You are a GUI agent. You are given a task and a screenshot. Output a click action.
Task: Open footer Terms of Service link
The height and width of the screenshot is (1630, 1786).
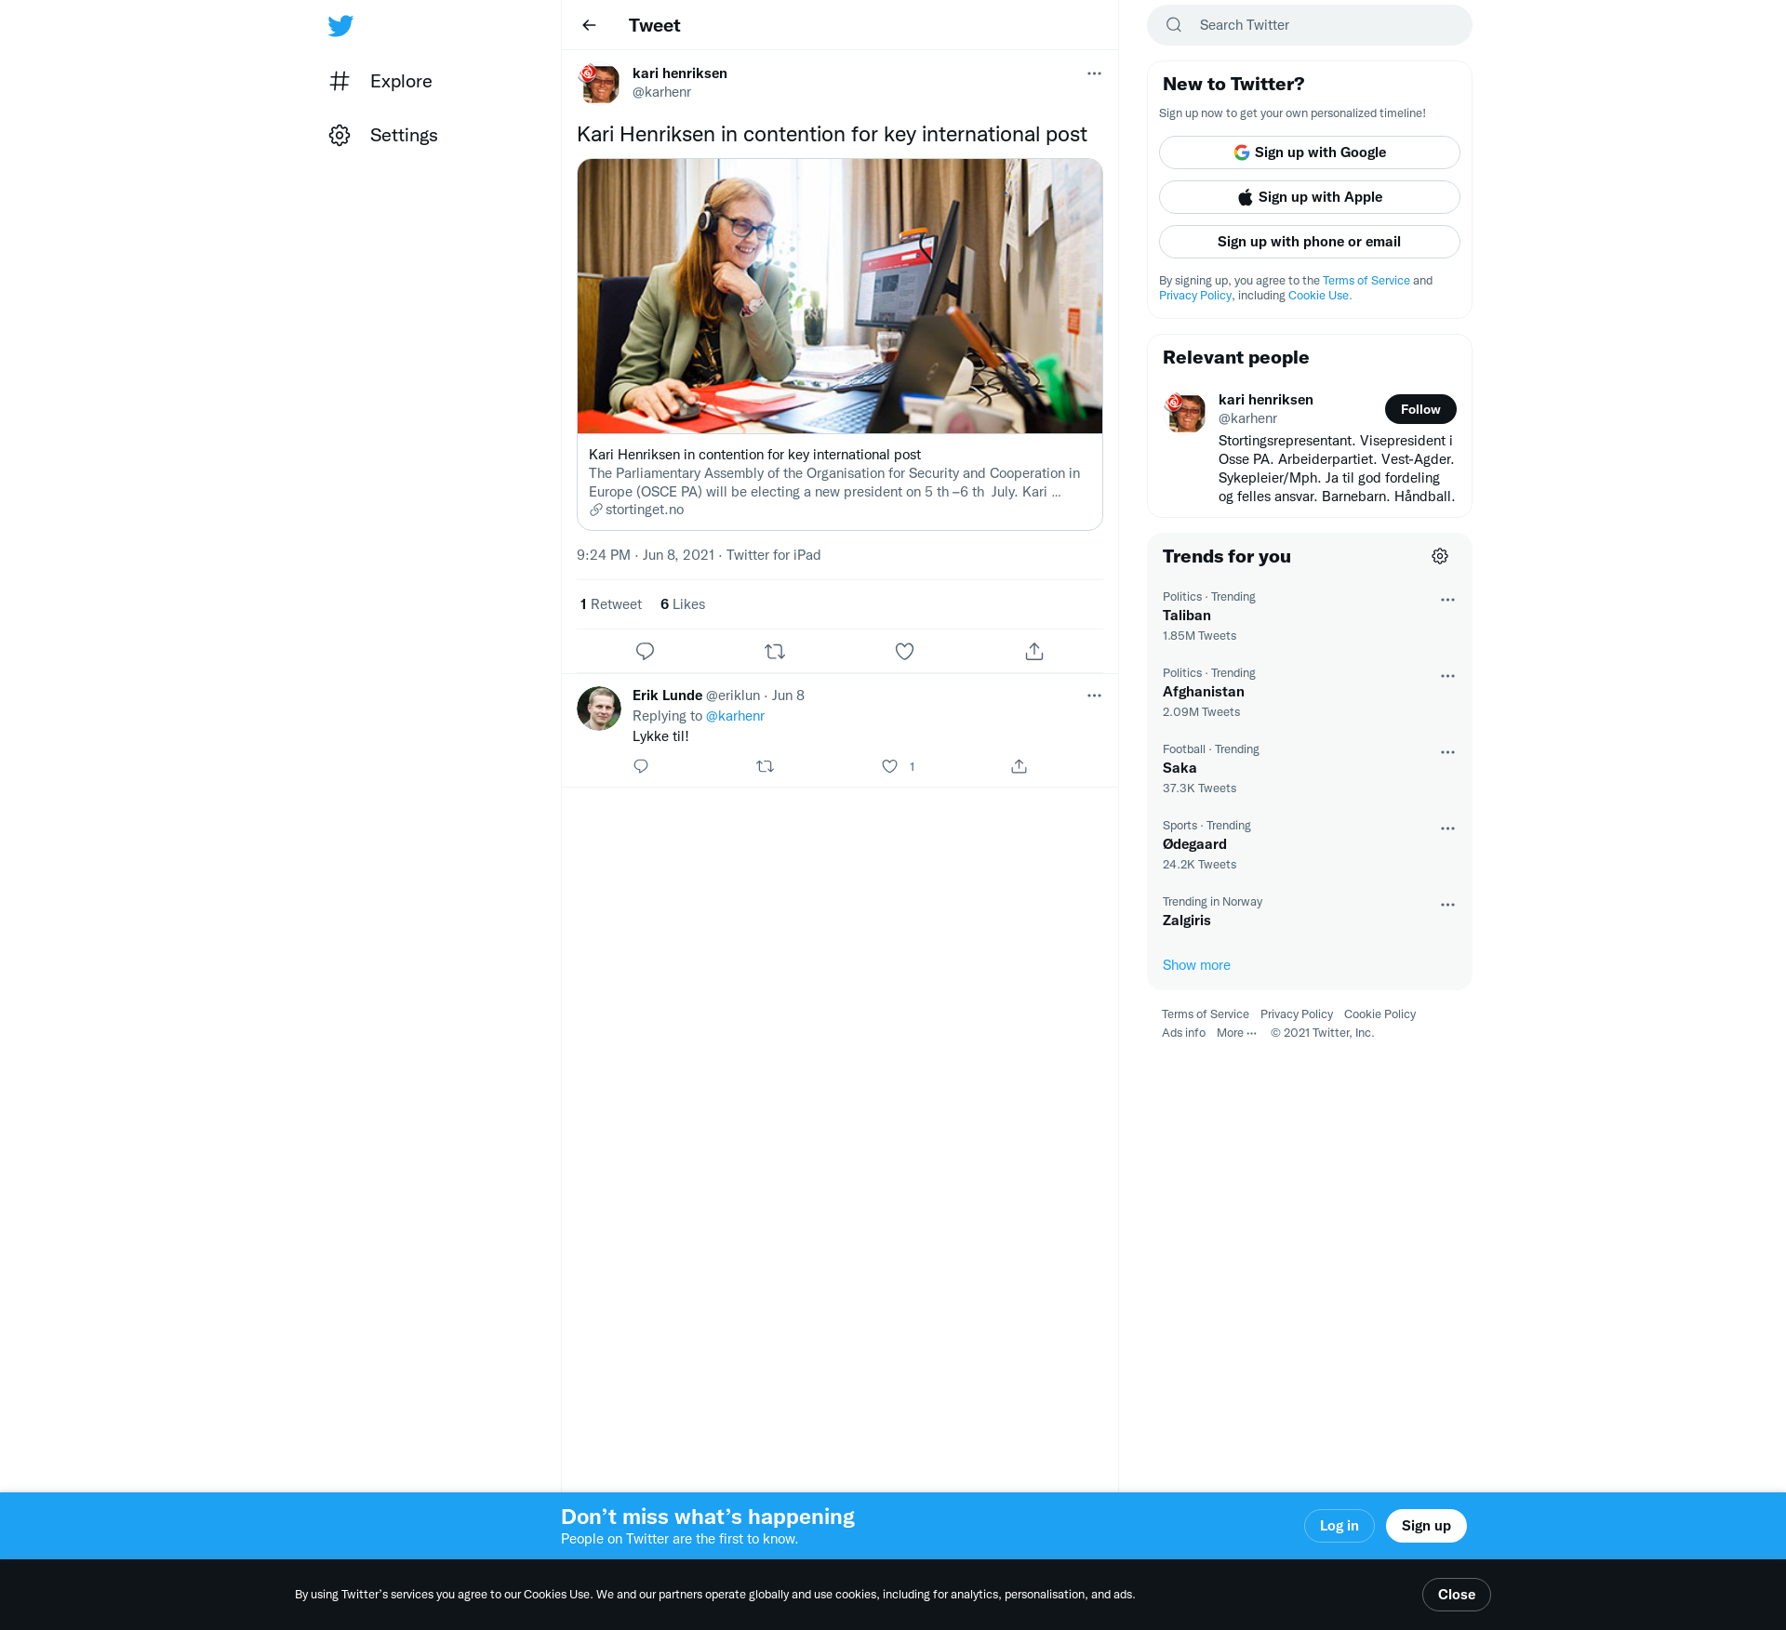click(1206, 1014)
